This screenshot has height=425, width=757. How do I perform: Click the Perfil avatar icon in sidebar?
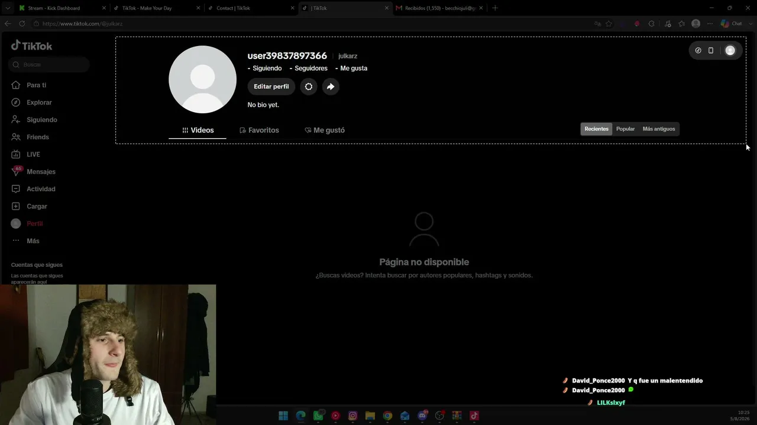point(16,224)
